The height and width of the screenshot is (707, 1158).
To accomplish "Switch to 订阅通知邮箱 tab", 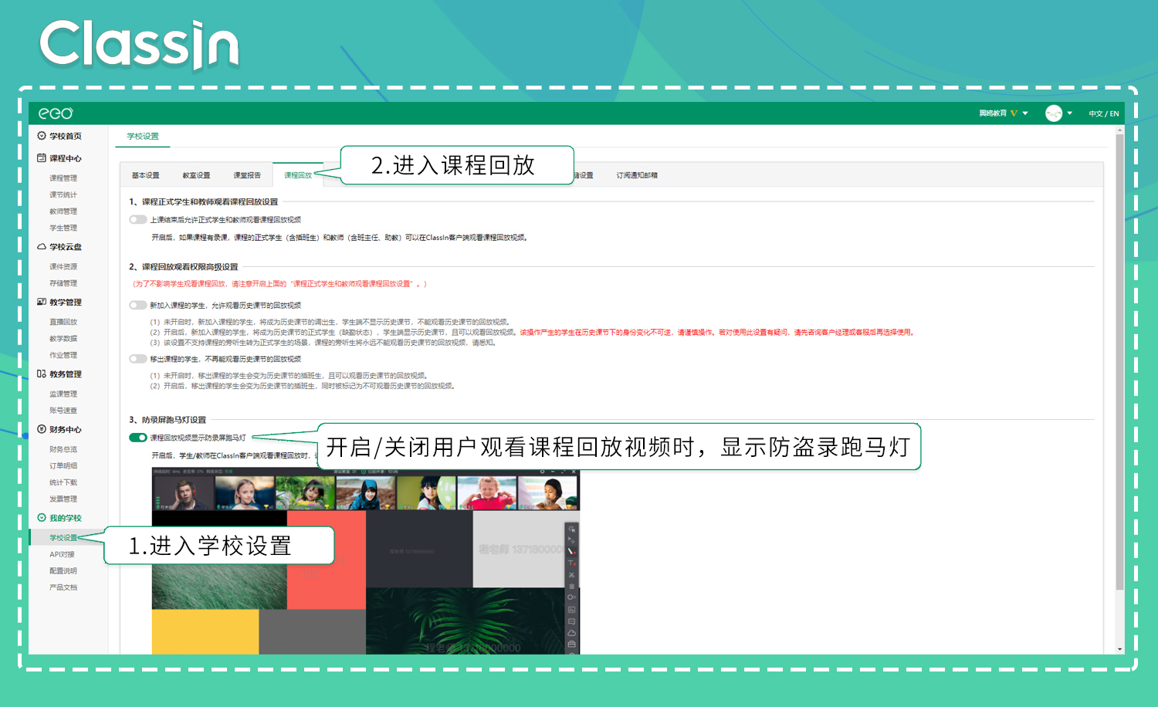I will click(637, 175).
